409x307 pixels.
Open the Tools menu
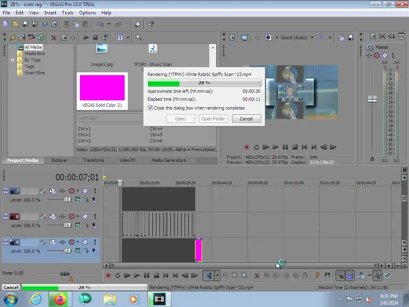(x=68, y=12)
